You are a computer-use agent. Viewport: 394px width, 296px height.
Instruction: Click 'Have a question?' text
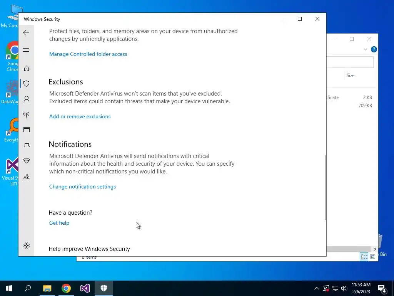(x=71, y=213)
